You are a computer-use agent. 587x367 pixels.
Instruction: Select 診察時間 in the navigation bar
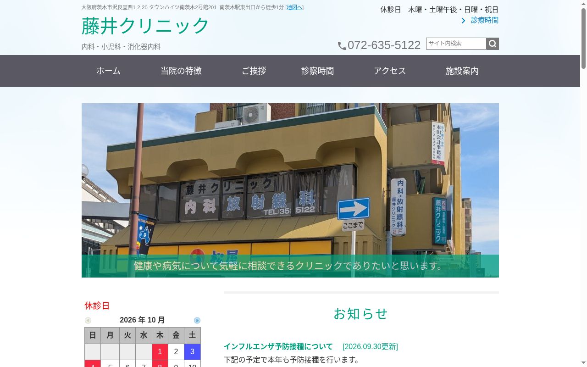pos(317,71)
